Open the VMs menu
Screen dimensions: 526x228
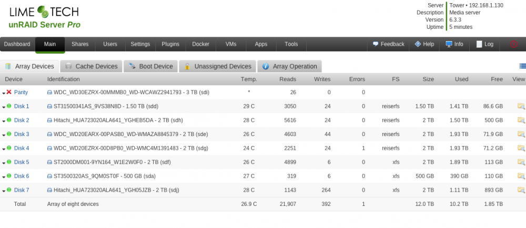coord(231,44)
